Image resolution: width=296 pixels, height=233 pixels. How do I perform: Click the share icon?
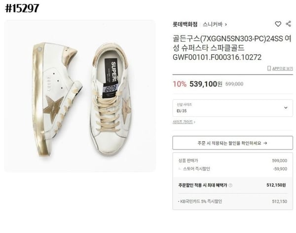click(x=288, y=24)
